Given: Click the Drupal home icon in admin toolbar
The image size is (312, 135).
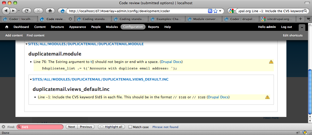Looking at the screenshot, I should click(7, 27).
